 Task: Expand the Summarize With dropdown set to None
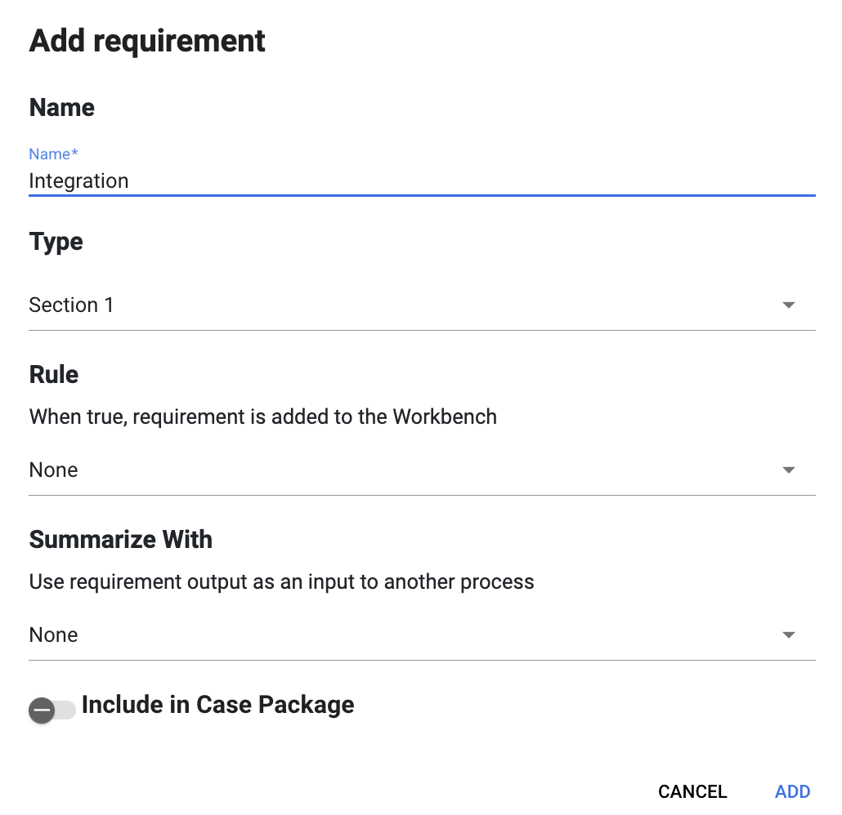pyautogui.click(x=401, y=635)
